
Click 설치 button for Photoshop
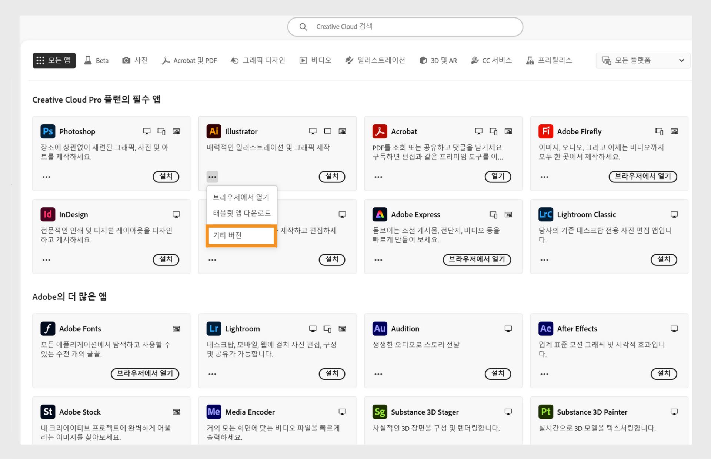[x=166, y=177]
